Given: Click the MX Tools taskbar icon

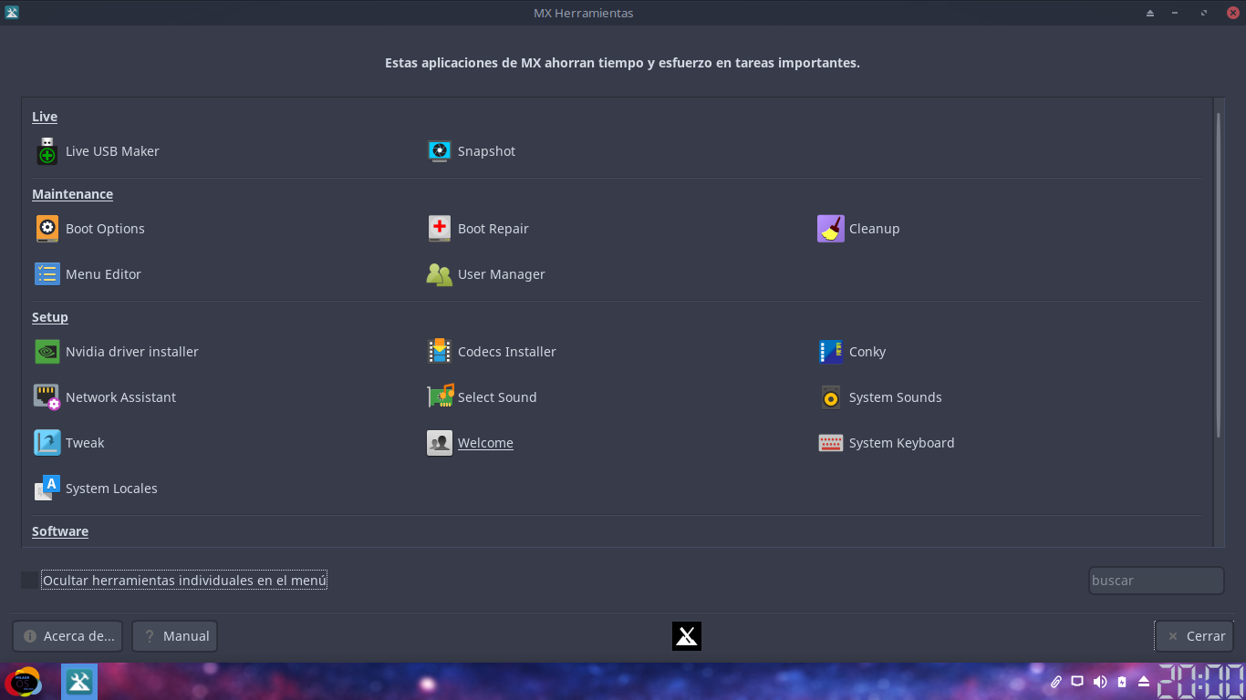Looking at the screenshot, I should 79,682.
